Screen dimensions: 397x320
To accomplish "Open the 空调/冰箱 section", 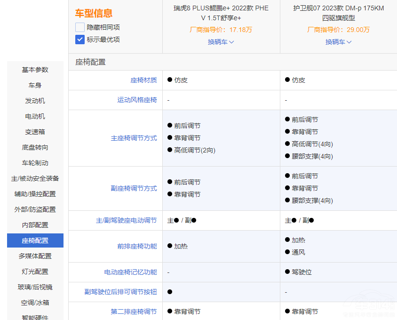I will 34,303.
